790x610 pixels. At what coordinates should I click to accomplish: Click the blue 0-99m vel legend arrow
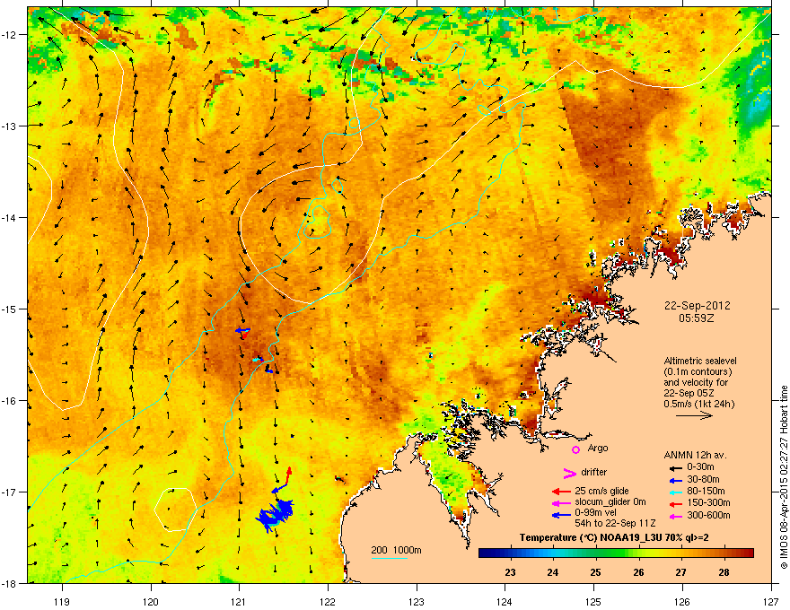click(561, 515)
